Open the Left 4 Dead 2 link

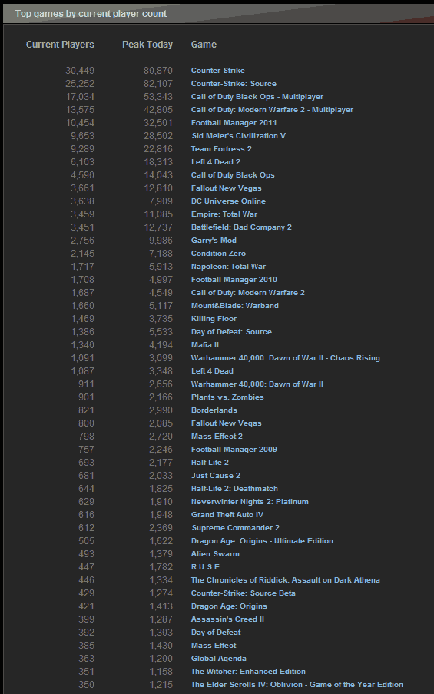[215, 162]
